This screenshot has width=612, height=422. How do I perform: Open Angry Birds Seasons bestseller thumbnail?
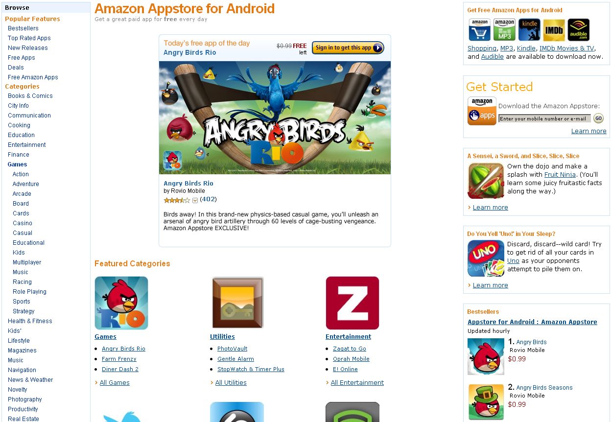[x=486, y=402]
